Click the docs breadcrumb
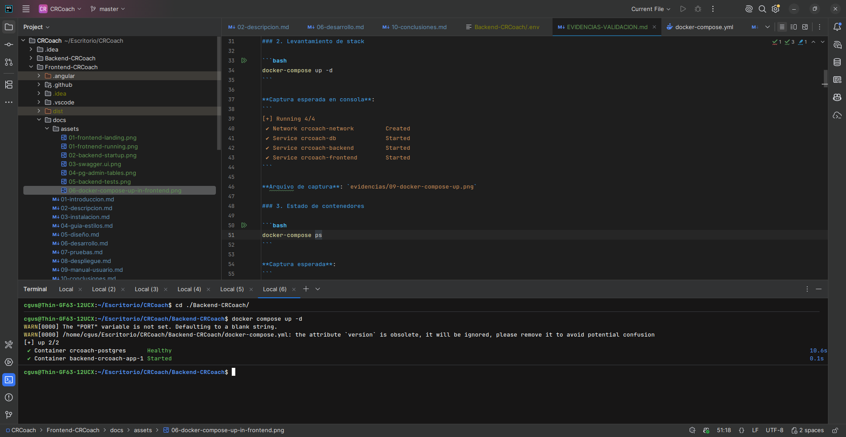This screenshot has width=846, height=437. [117, 430]
